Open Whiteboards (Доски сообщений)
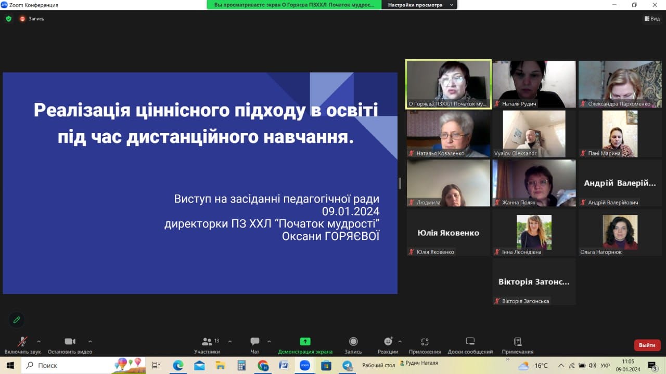 coord(470,342)
